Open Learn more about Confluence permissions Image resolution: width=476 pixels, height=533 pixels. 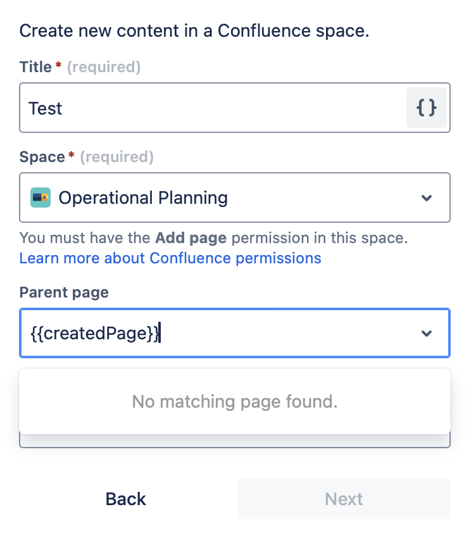pos(170,258)
